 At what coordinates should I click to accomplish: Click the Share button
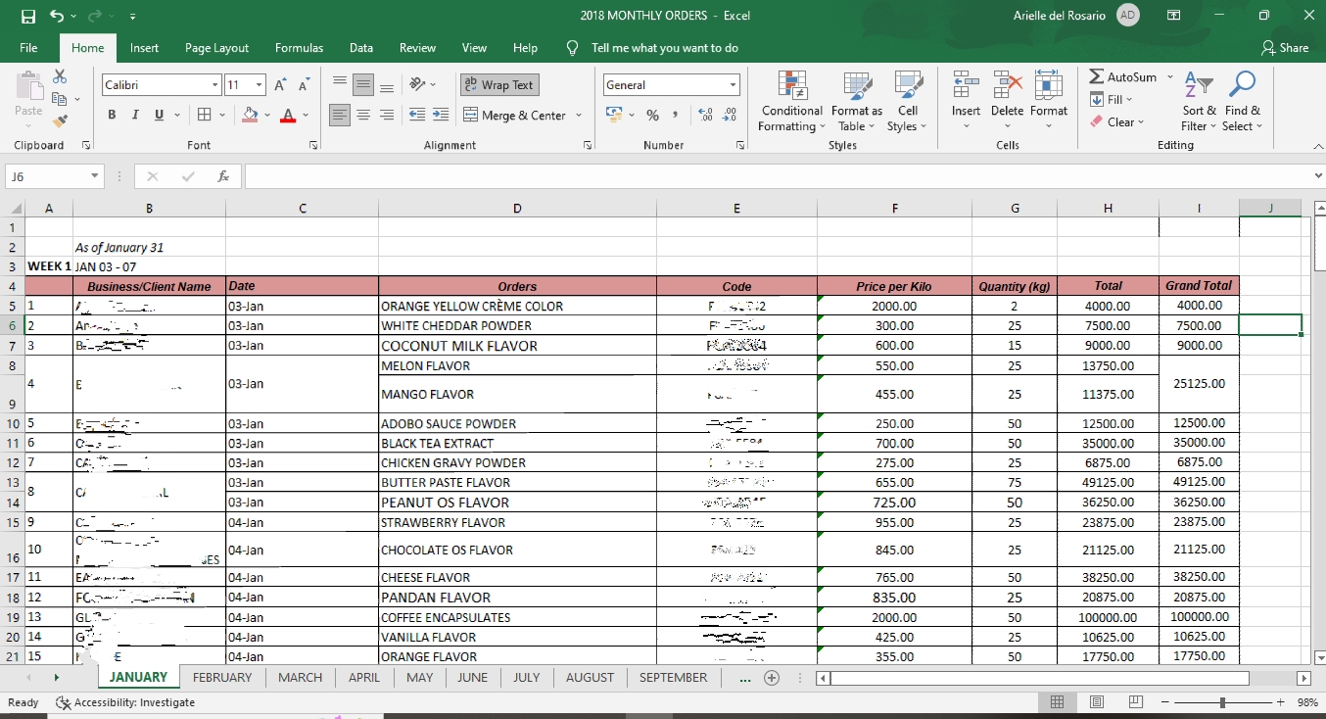coord(1285,48)
